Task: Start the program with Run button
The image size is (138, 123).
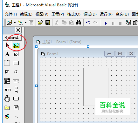Action: click(106, 23)
